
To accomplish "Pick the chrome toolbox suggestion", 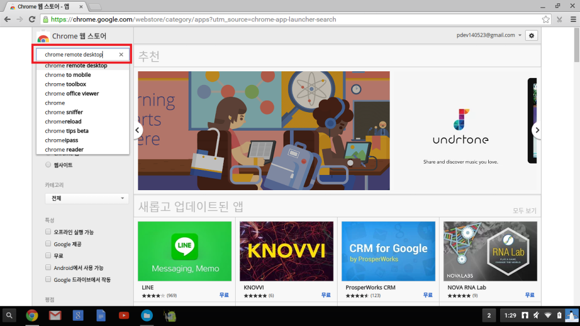I will (x=83, y=84).
